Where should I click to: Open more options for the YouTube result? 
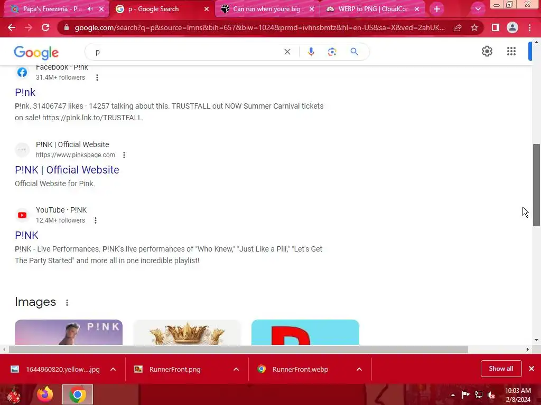click(x=96, y=220)
